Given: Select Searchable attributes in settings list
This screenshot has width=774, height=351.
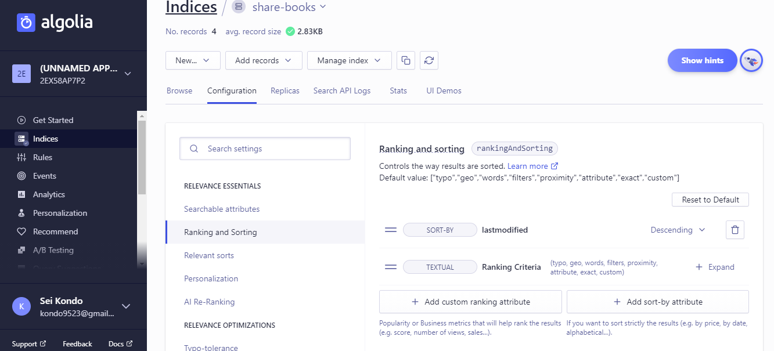Looking at the screenshot, I should 222,209.
